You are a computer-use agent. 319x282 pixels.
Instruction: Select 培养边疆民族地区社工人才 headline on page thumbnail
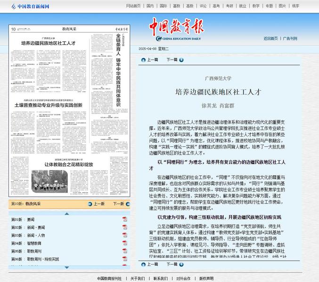click(x=49, y=43)
